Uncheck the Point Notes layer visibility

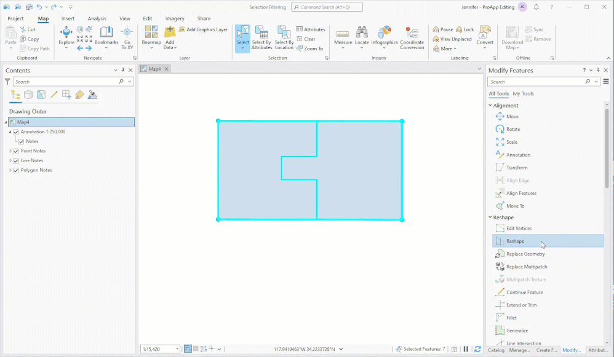(x=16, y=151)
